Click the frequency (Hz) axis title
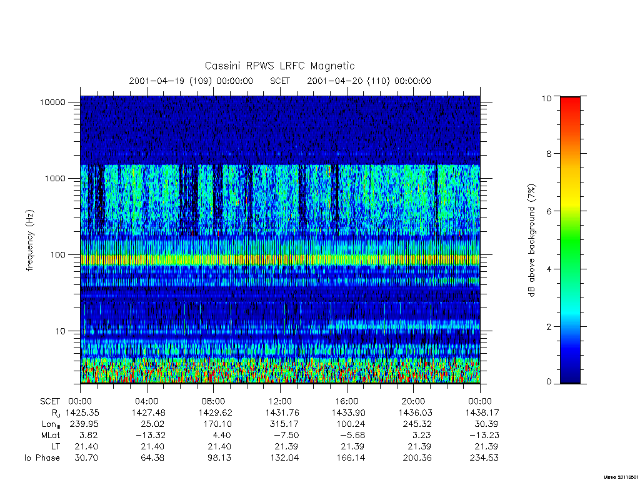Screen dimensions: 640x480 click(30, 241)
